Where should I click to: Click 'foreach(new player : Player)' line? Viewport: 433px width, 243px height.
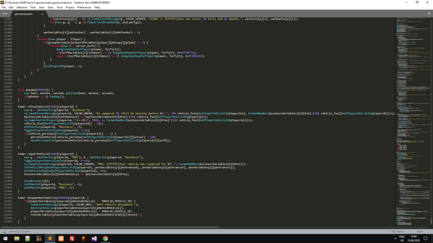(61, 39)
